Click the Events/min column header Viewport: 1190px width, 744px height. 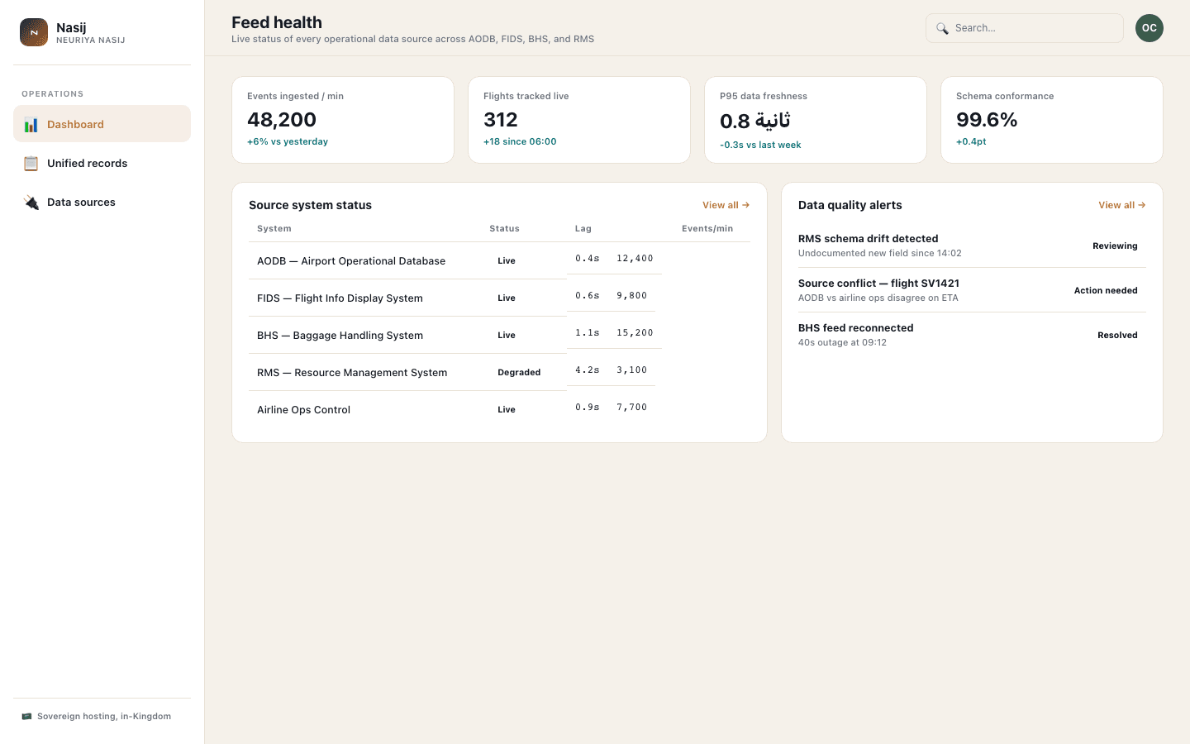click(x=707, y=229)
